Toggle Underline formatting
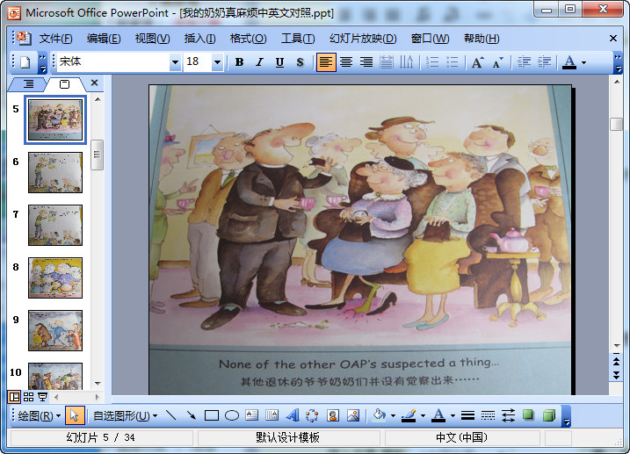This screenshot has width=630, height=454. pyautogui.click(x=279, y=62)
